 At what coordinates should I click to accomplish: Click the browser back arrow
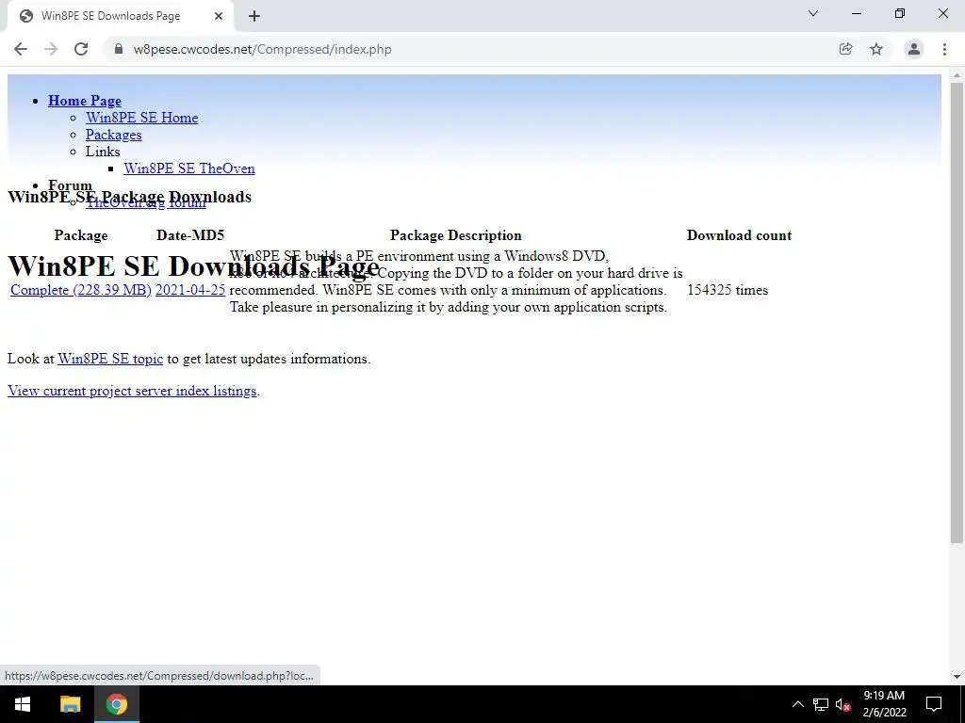click(x=21, y=49)
